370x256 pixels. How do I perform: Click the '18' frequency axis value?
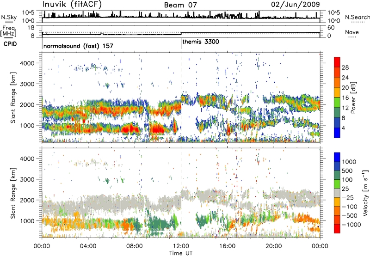tap(31, 28)
